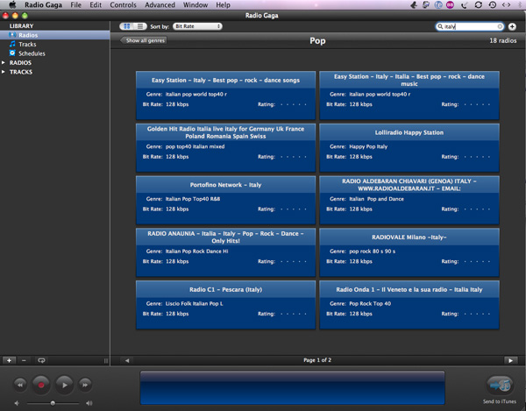
Task: Click the 'Page 1 of 2' text
Action: coord(317,360)
